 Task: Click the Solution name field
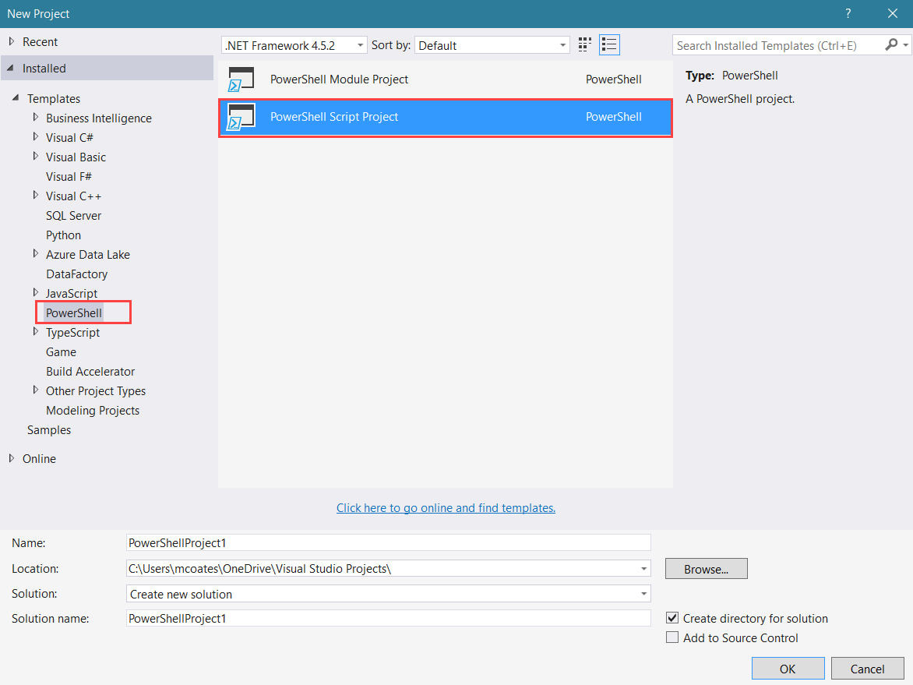389,618
